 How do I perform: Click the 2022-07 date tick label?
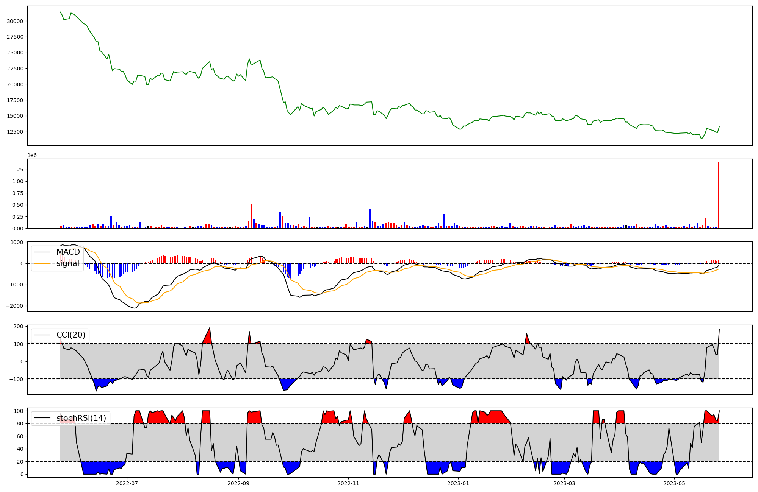(x=127, y=483)
